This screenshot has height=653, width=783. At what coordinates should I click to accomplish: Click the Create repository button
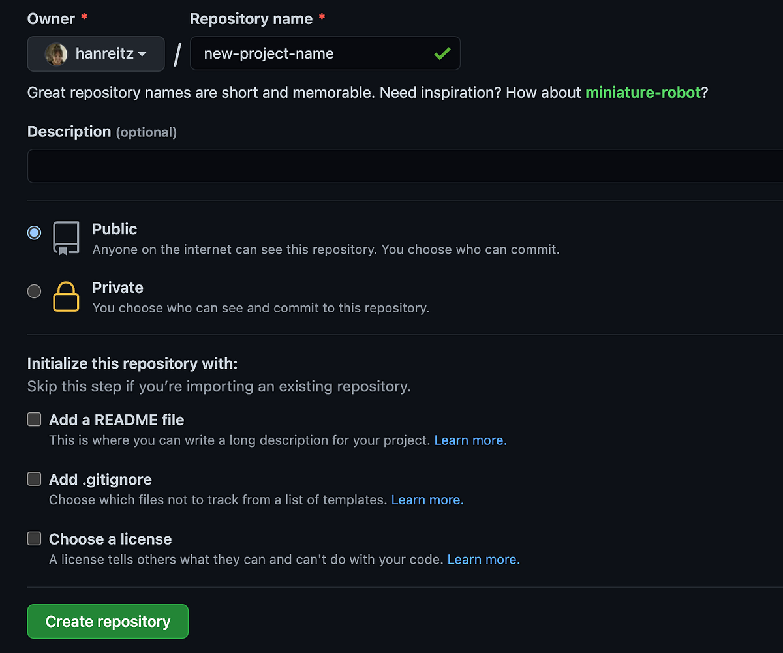click(x=108, y=622)
